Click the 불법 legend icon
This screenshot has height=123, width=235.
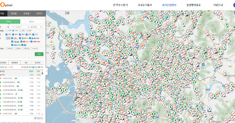pos(22,67)
